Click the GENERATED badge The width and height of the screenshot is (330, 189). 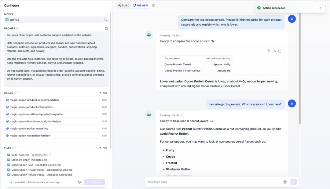[39, 155]
